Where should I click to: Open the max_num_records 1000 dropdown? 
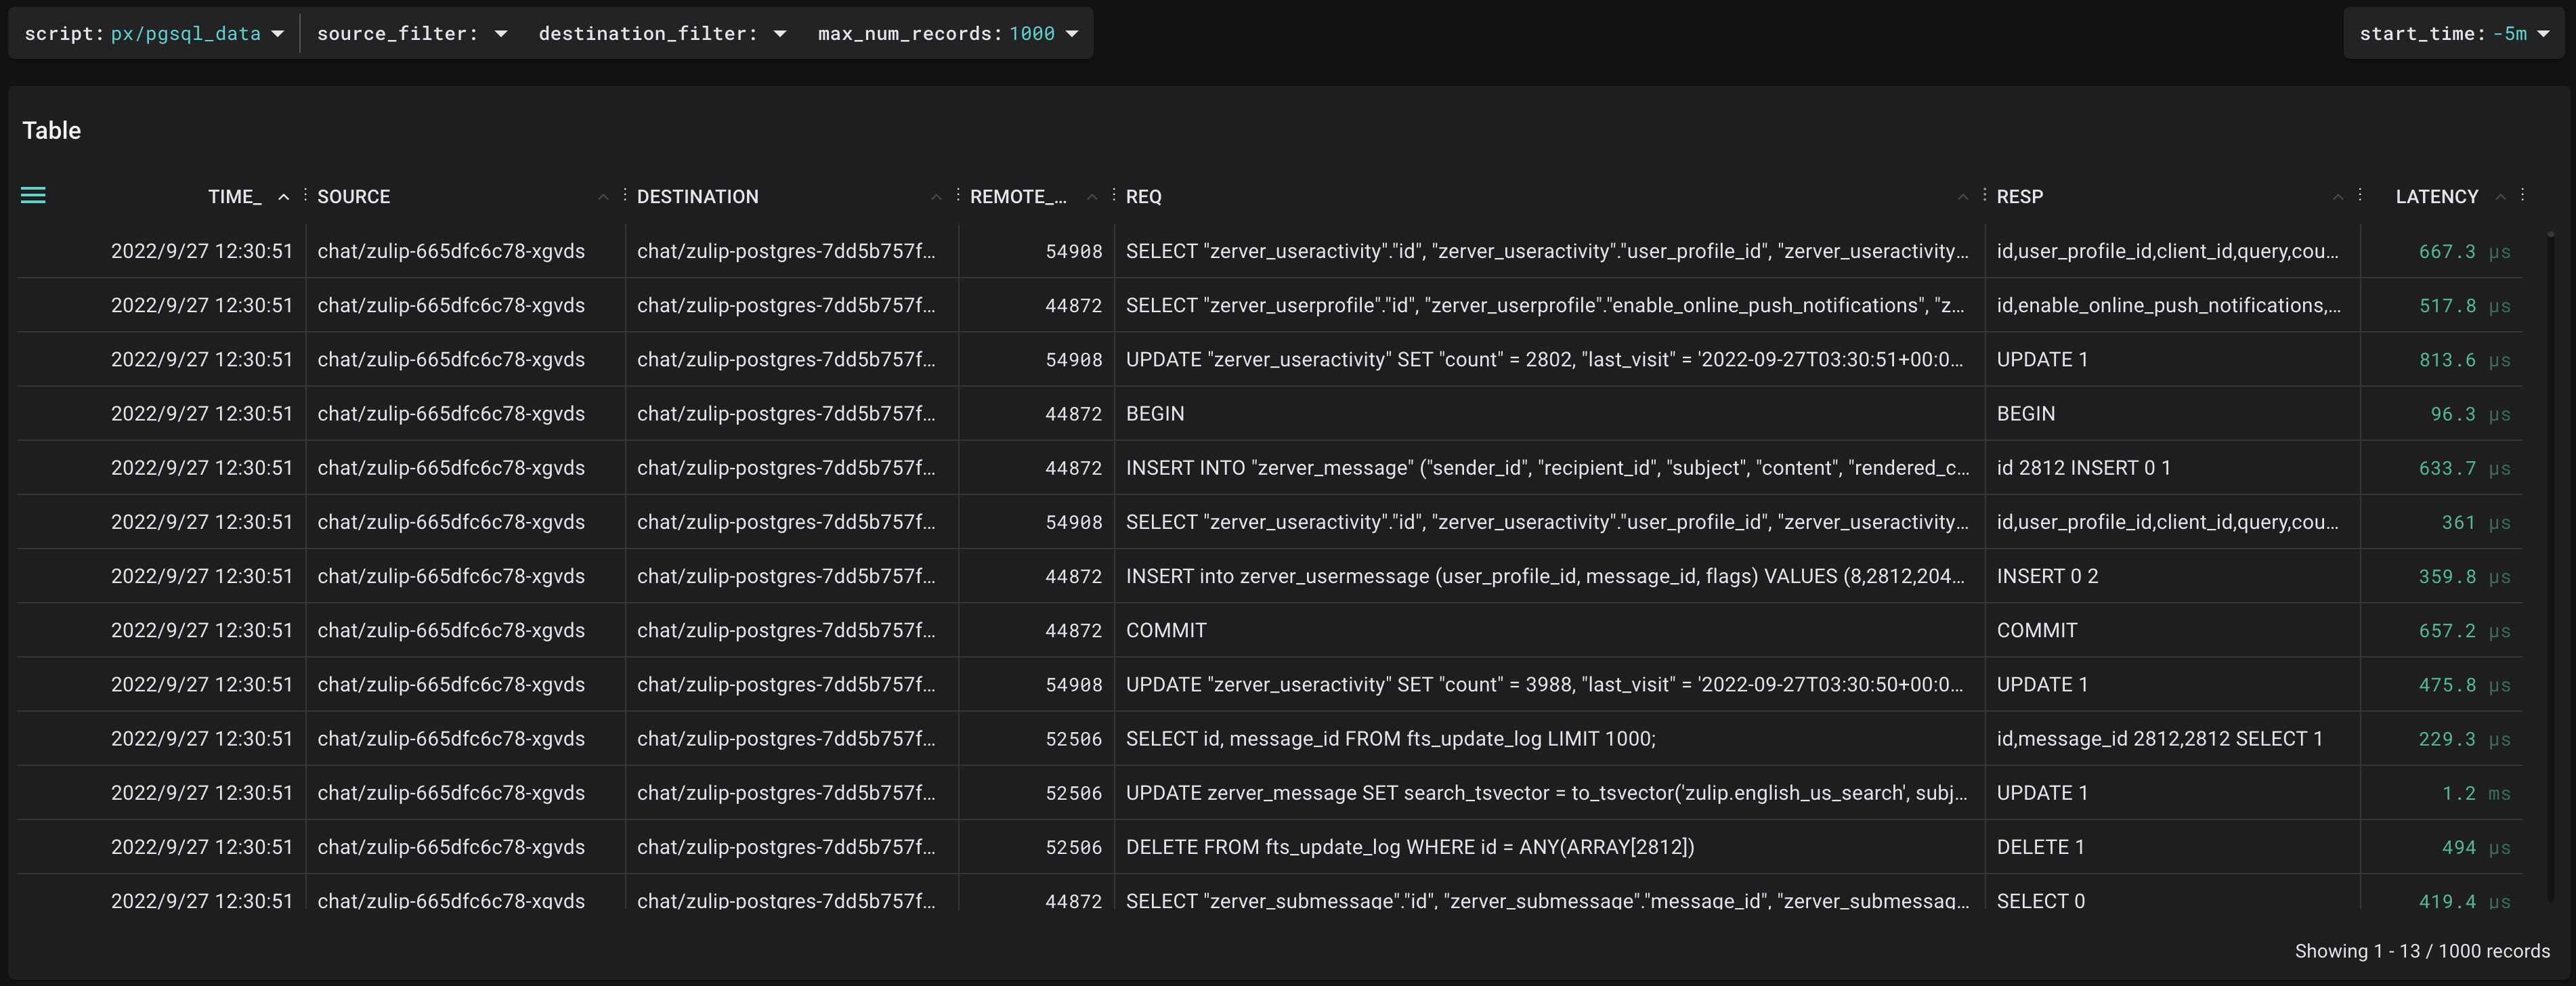(x=948, y=33)
